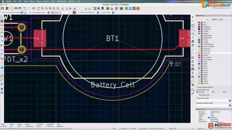Open the track width dropdown

22,13
